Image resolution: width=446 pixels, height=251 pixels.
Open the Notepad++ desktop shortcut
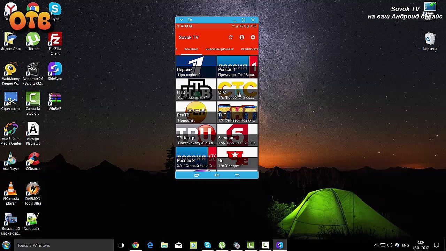[33, 221]
